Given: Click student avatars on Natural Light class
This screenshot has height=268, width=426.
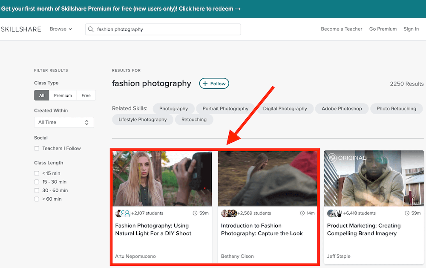Looking at the screenshot, I should pos(123,213).
